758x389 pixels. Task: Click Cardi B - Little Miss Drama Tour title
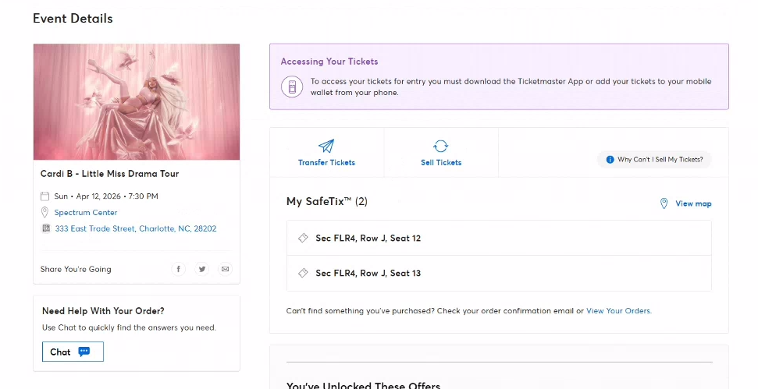110,174
